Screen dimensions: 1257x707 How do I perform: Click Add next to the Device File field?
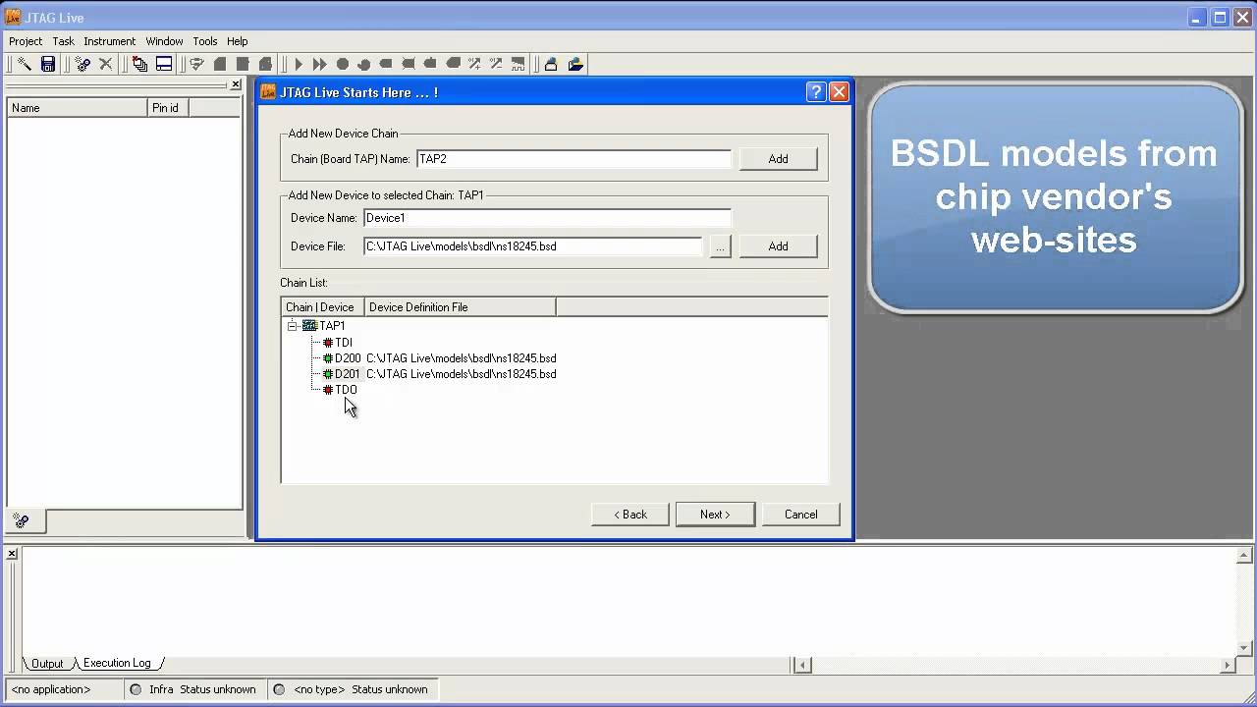pos(778,246)
